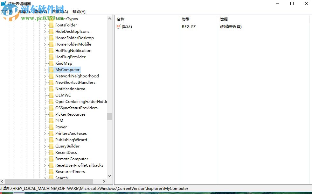Click the MyComputer folder icon
The image size is (312, 194).
51,70
